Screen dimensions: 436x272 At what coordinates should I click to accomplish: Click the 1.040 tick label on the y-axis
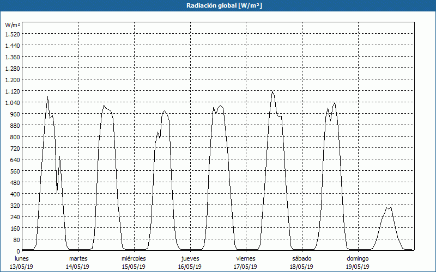[x=12, y=102]
